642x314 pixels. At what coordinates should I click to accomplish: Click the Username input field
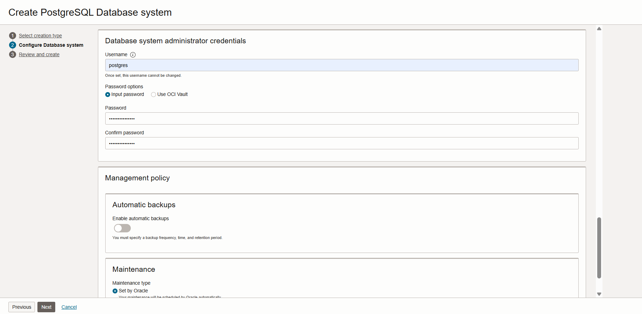click(x=342, y=65)
